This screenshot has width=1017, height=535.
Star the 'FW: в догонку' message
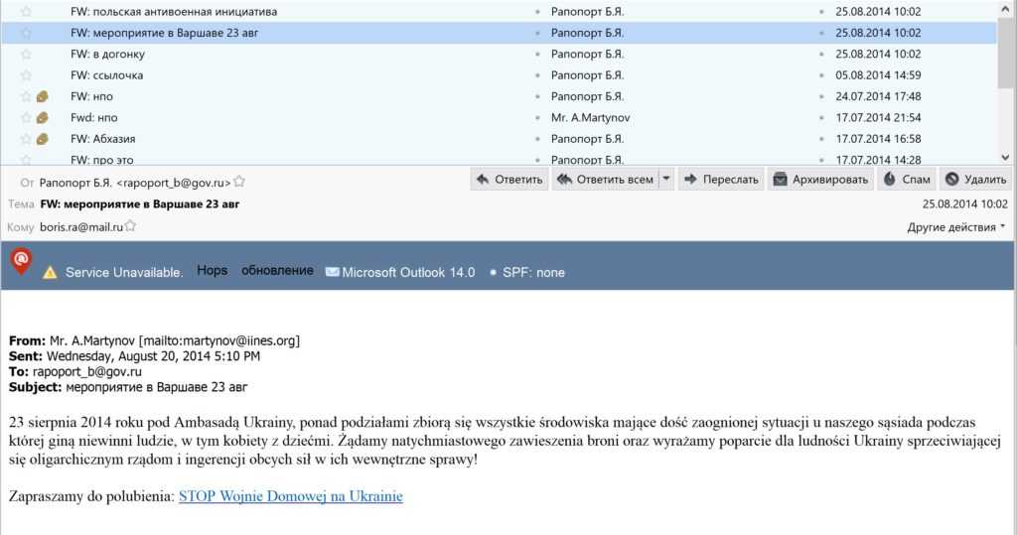[26, 55]
